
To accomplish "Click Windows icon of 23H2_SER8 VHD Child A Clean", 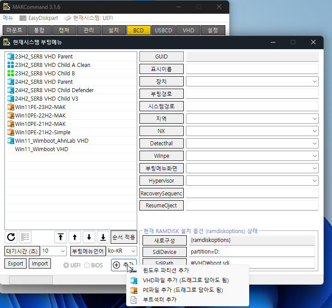I will 10,65.
